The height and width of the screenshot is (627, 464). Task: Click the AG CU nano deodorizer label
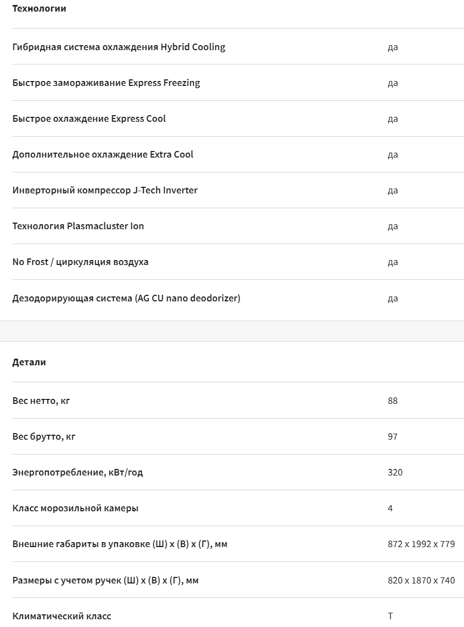[x=126, y=298]
